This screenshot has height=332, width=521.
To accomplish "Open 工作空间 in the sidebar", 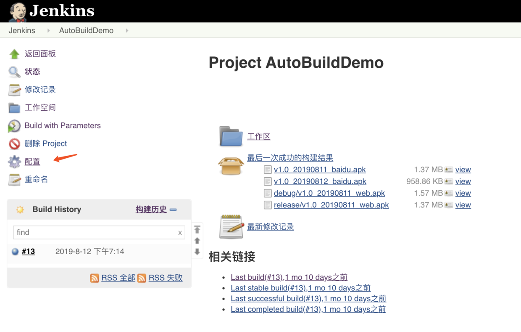I will click(40, 108).
